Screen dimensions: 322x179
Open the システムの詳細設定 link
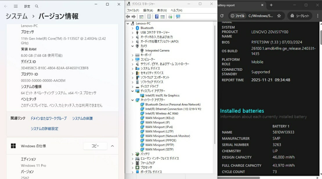[x=44, y=129]
